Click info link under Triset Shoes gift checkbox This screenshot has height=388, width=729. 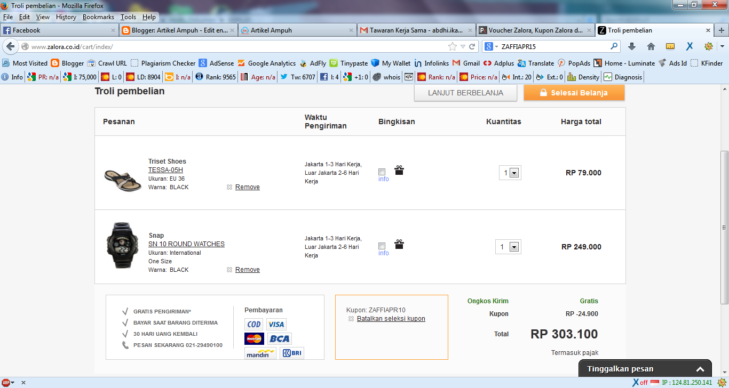tap(384, 179)
